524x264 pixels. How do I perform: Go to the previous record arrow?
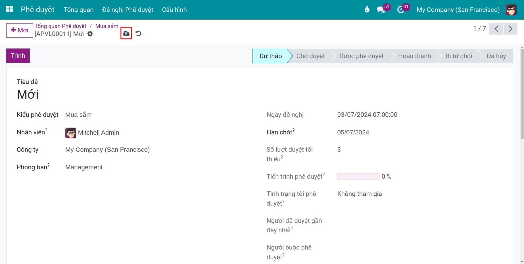tap(496, 29)
